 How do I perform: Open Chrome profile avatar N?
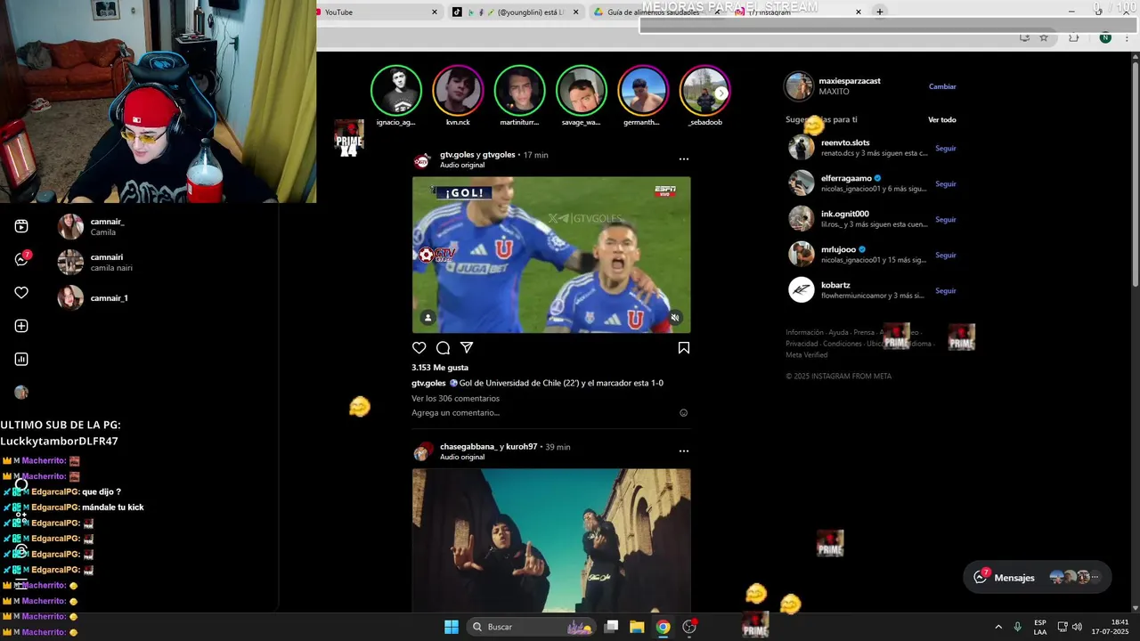1105,37
